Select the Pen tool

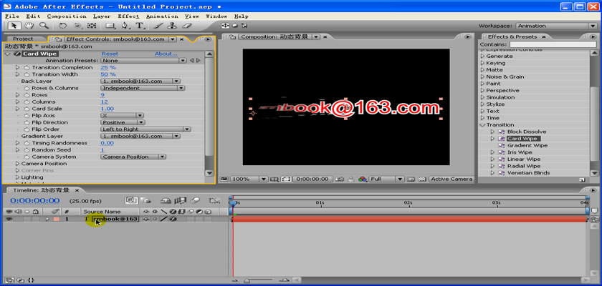[125, 26]
